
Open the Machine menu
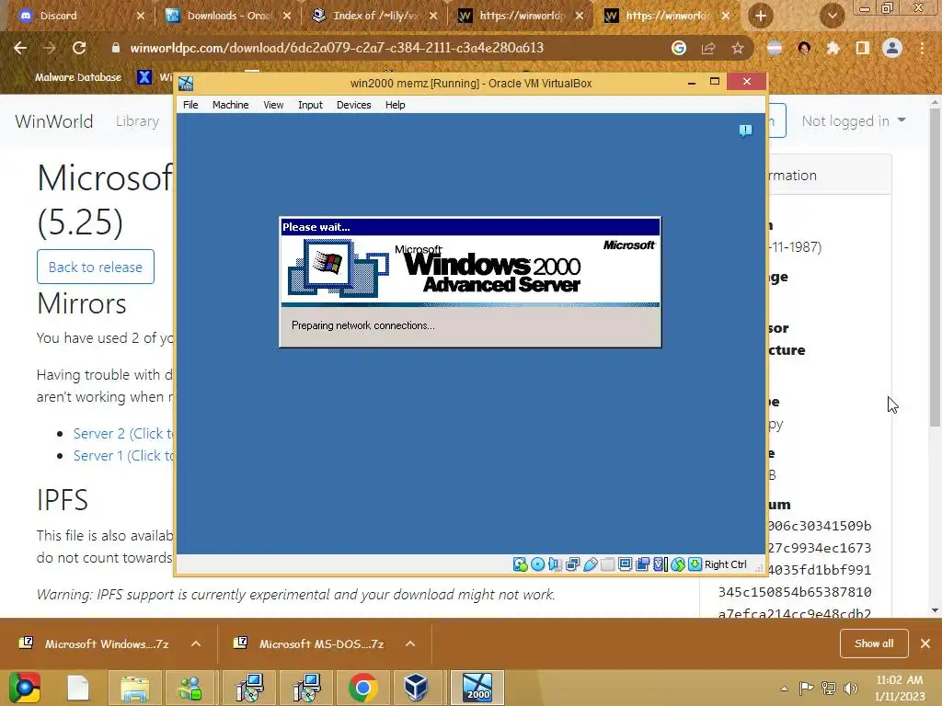pyautogui.click(x=231, y=105)
